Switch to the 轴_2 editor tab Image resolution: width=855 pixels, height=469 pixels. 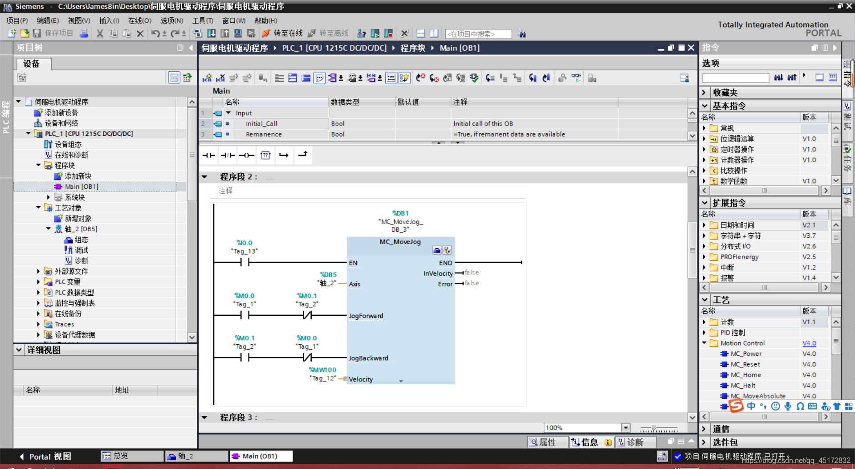point(196,456)
